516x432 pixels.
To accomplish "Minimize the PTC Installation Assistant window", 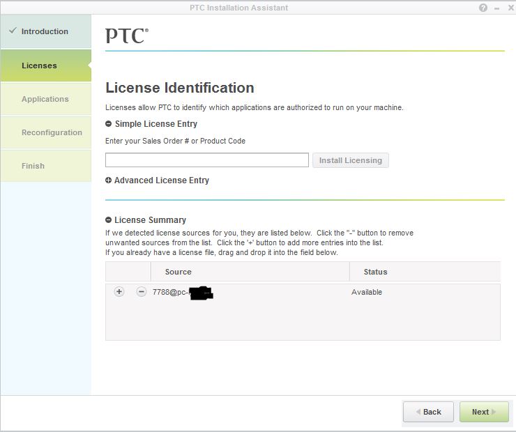I will [496, 8].
